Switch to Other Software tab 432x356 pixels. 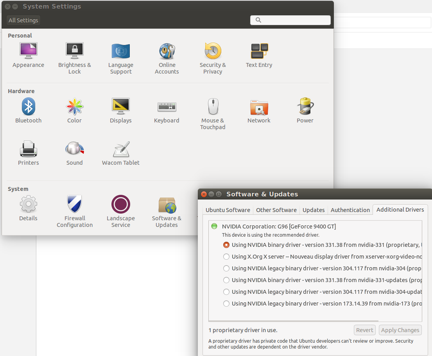pos(276,210)
